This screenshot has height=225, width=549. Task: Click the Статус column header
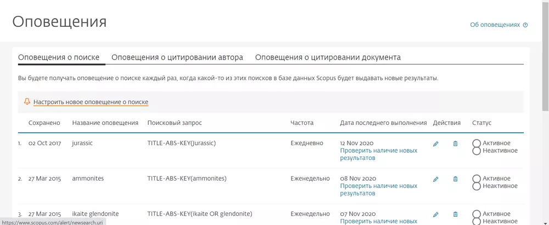[481, 123]
